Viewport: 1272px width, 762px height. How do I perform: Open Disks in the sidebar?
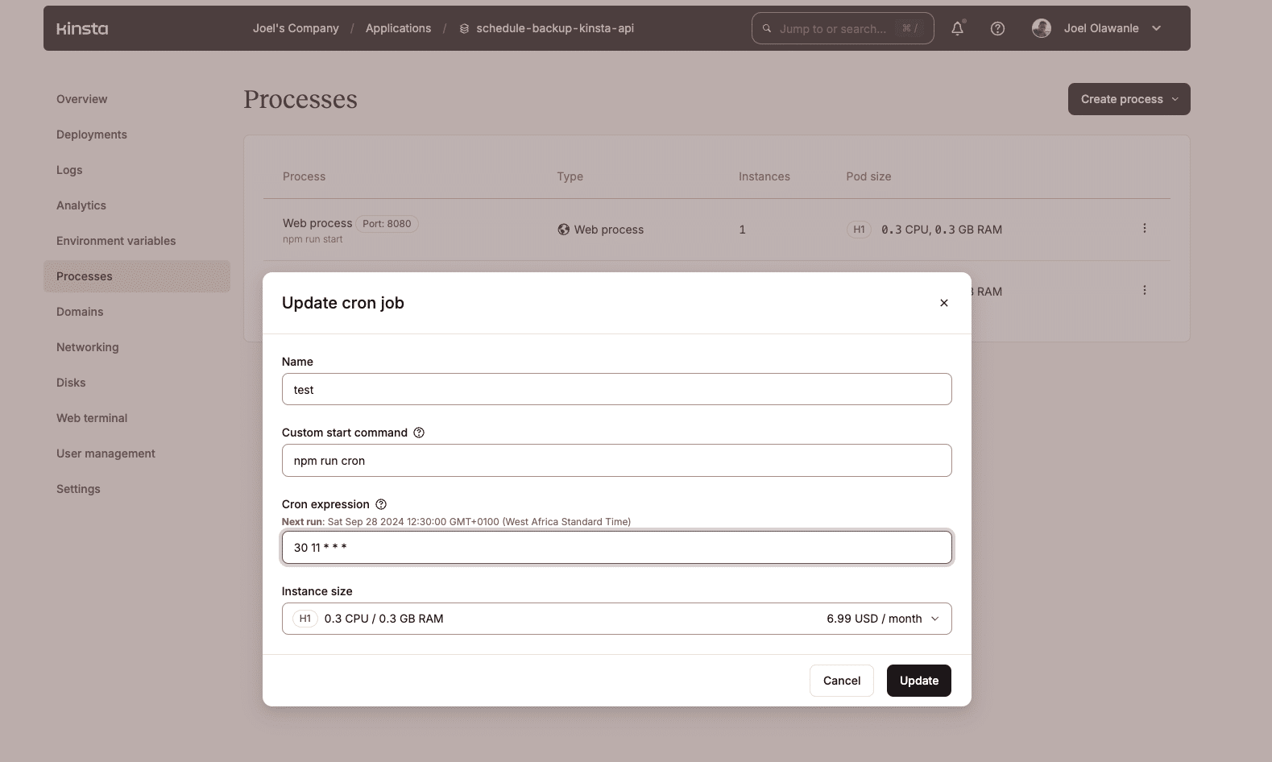(71, 383)
